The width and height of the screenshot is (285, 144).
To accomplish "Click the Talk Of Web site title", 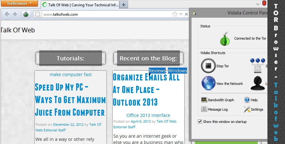I will pyautogui.click(x=18, y=30).
